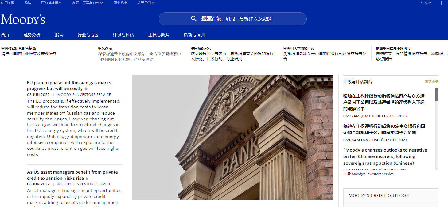The width and height of the screenshot is (448, 207).
Task: Click the 职业机会 link in top bar
Action: [x=120, y=3]
